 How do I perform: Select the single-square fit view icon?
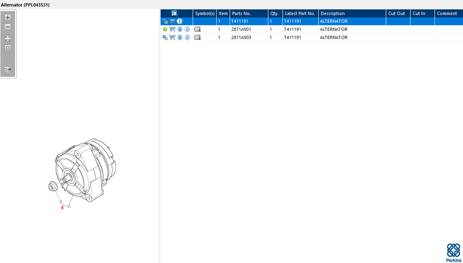pos(8,48)
